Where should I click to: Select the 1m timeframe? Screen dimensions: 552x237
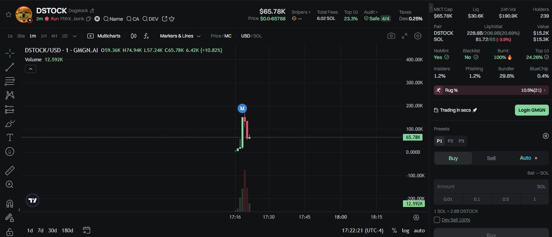[x=33, y=36]
